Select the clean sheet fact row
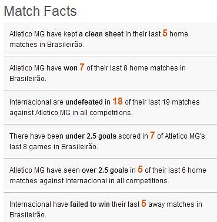The image size is (217, 222). [110, 39]
